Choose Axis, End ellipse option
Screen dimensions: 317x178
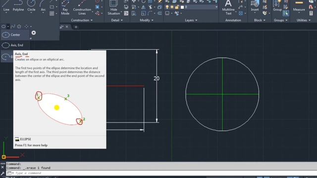[x=15, y=45]
